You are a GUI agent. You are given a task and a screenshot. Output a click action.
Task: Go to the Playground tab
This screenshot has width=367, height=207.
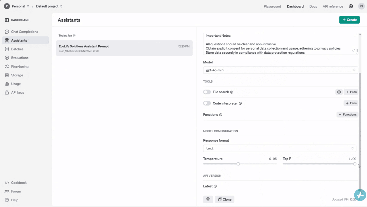click(272, 6)
